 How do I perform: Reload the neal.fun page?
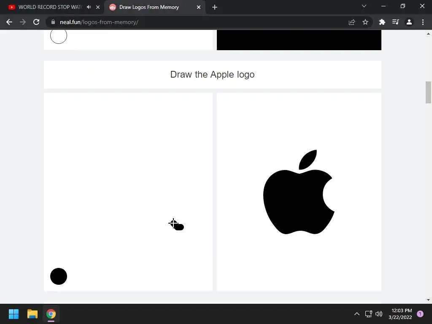point(36,22)
